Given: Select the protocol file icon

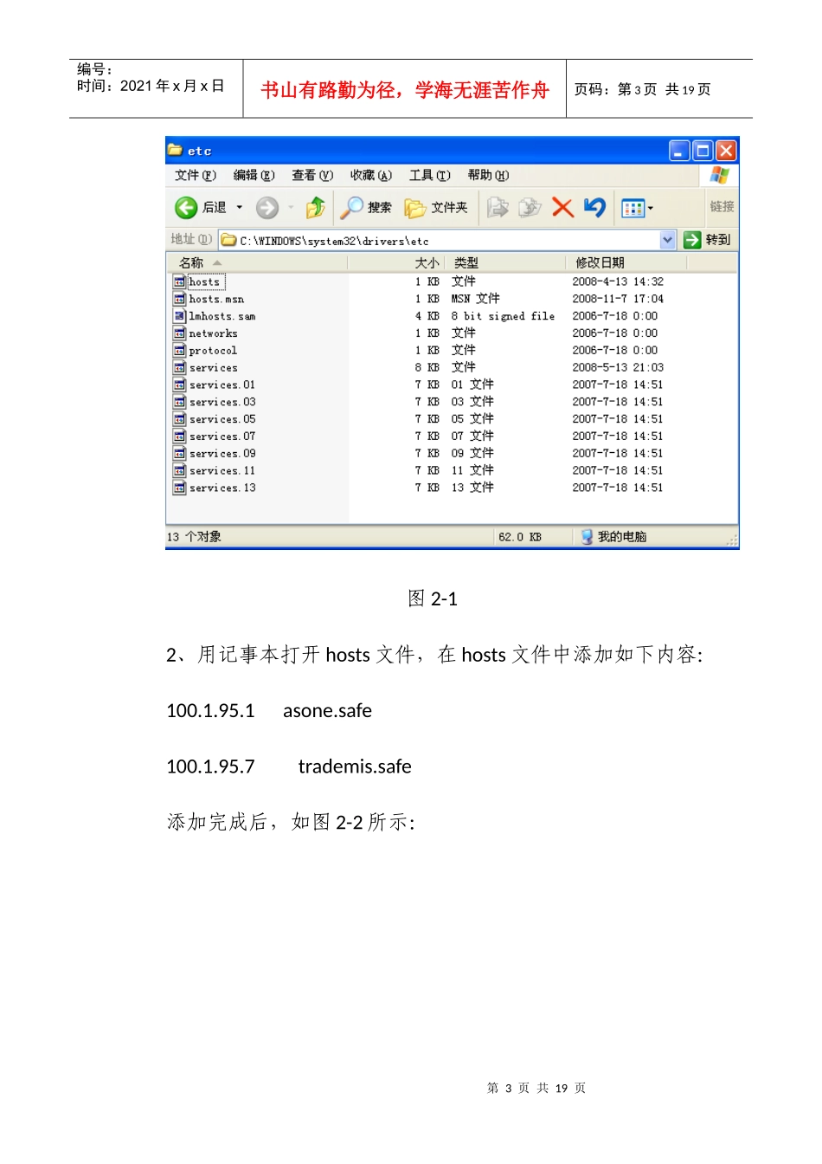Looking at the screenshot, I should [x=179, y=351].
